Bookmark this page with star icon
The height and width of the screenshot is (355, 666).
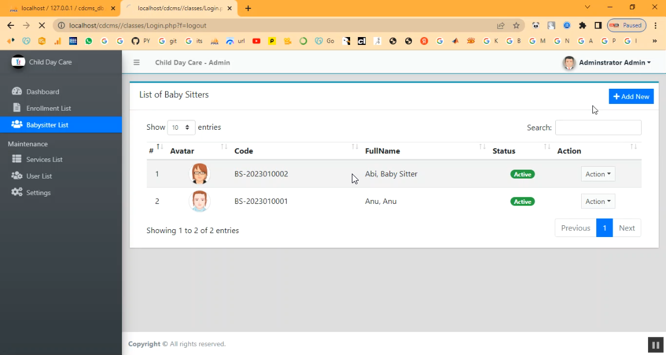pyautogui.click(x=516, y=25)
